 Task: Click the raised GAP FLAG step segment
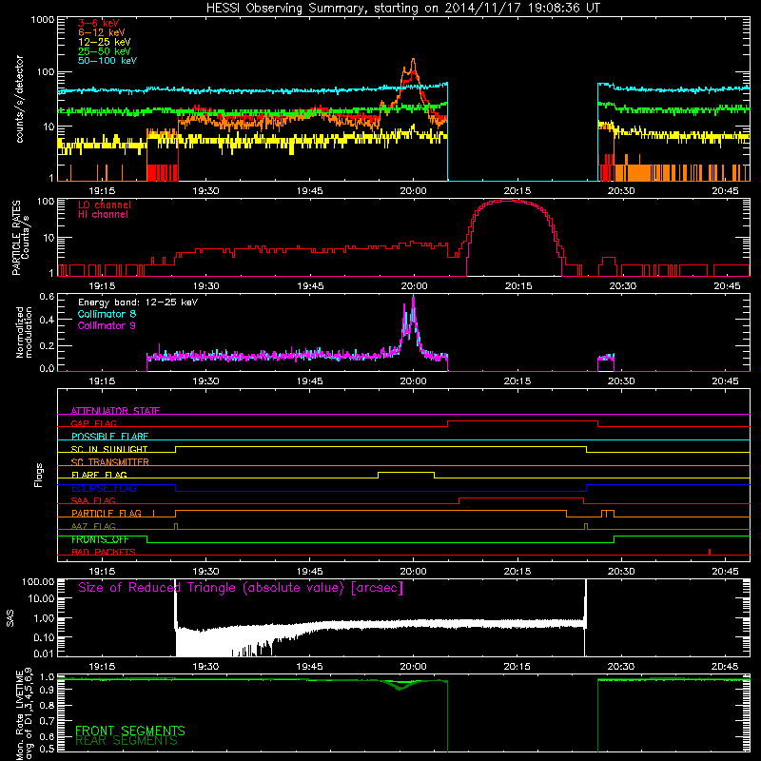(x=522, y=420)
